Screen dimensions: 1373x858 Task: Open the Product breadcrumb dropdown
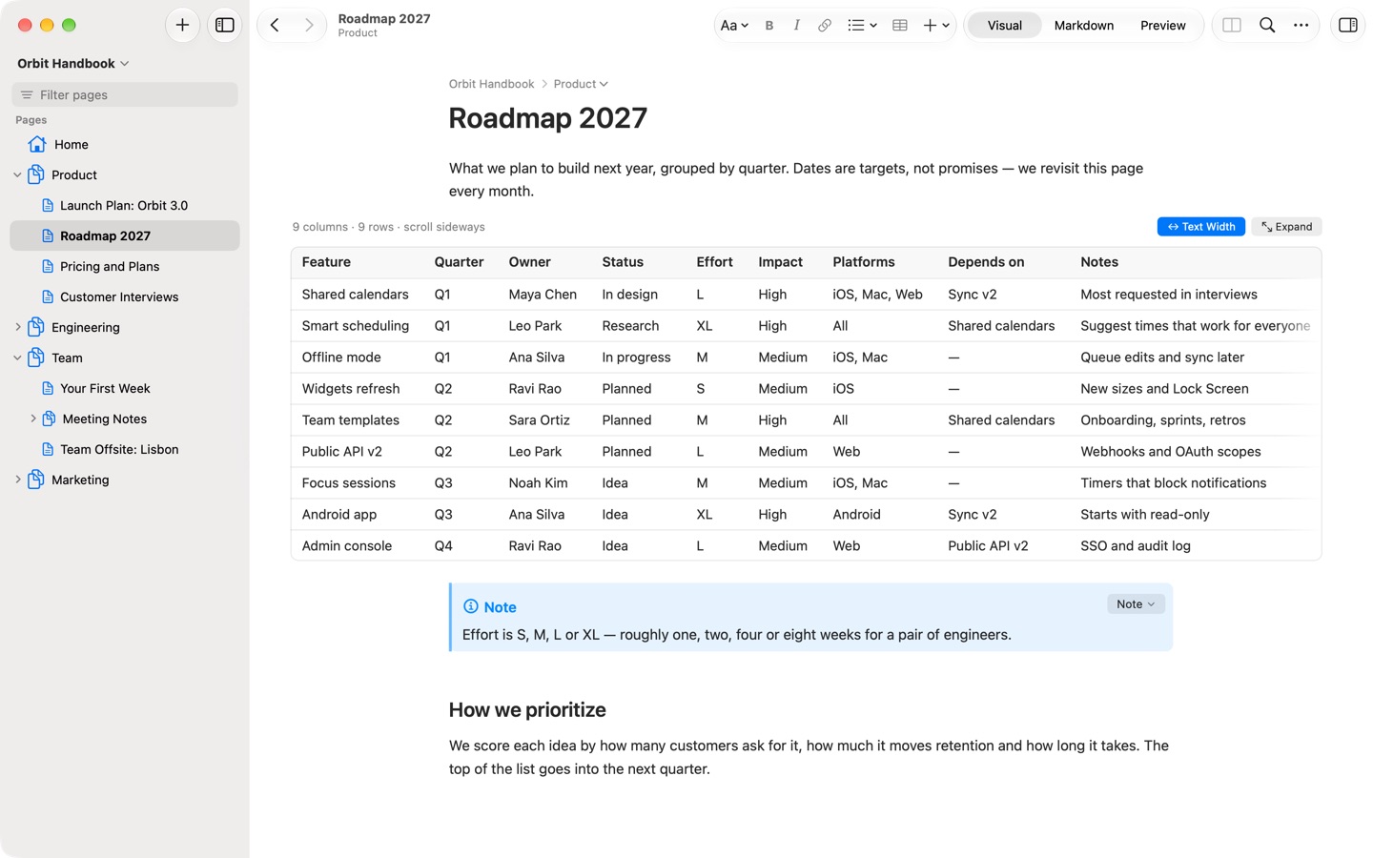pyautogui.click(x=581, y=84)
